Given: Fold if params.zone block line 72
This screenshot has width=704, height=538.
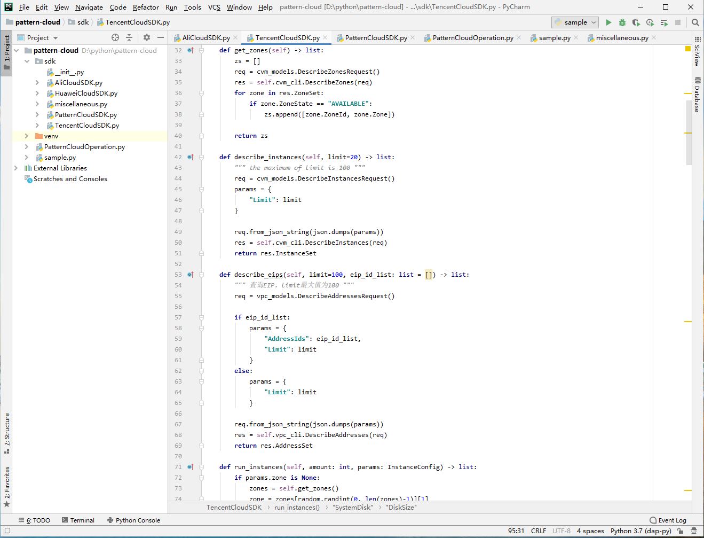Looking at the screenshot, I should [202, 478].
